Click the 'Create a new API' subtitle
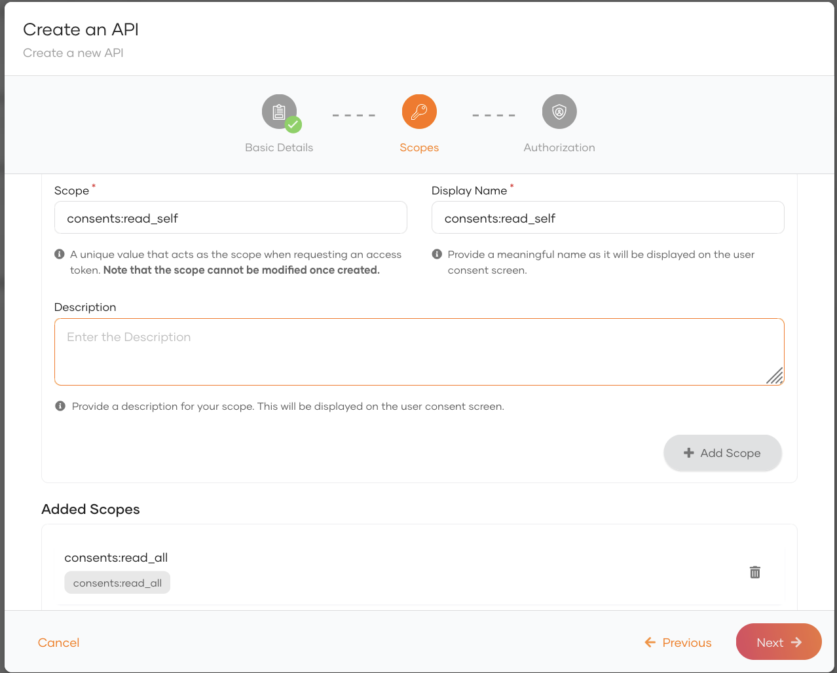The image size is (837, 673). [73, 53]
